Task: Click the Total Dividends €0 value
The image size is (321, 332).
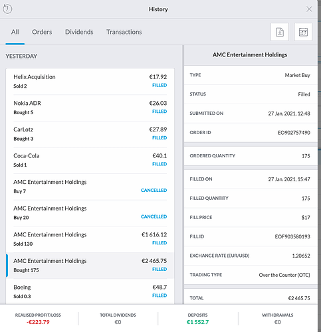Action: click(118, 322)
